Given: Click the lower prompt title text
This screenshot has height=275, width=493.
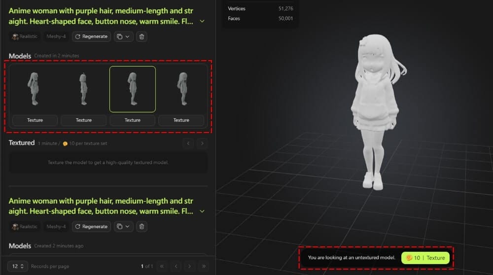Looking at the screenshot, I should [x=101, y=206].
